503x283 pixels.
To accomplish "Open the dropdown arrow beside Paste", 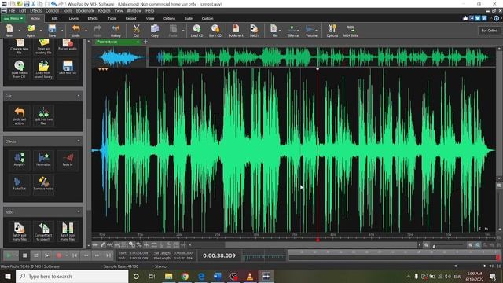I will 183,31.
